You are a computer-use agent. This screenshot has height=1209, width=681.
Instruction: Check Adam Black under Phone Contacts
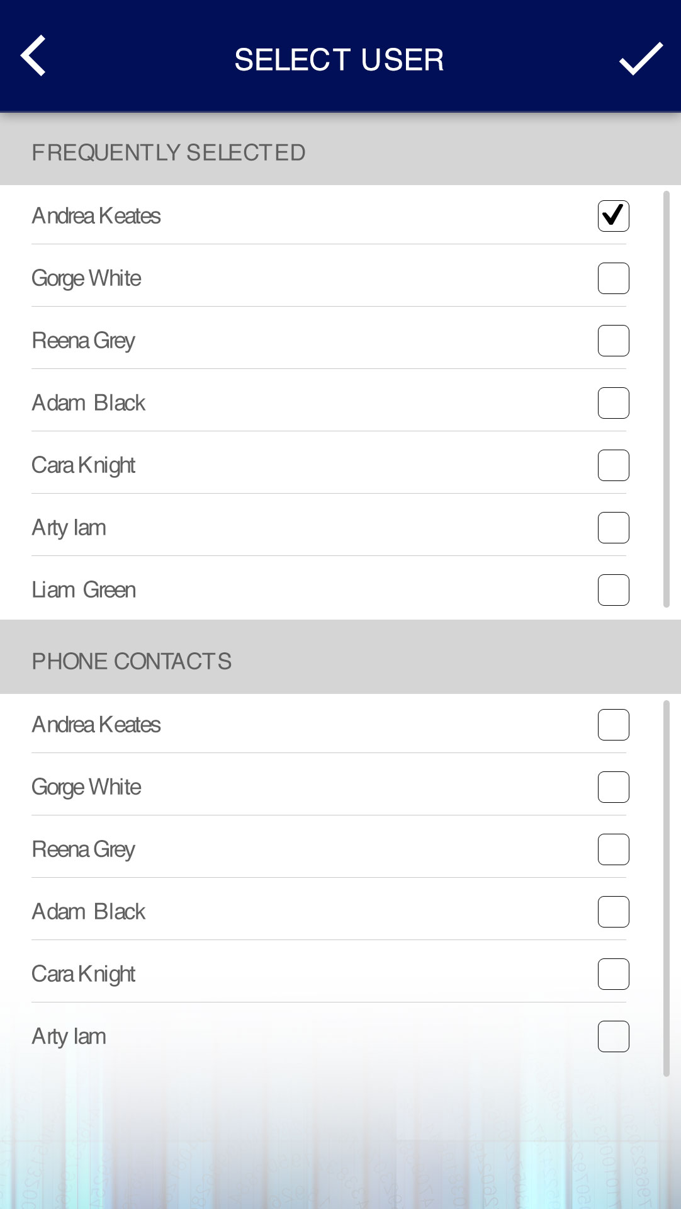613,912
